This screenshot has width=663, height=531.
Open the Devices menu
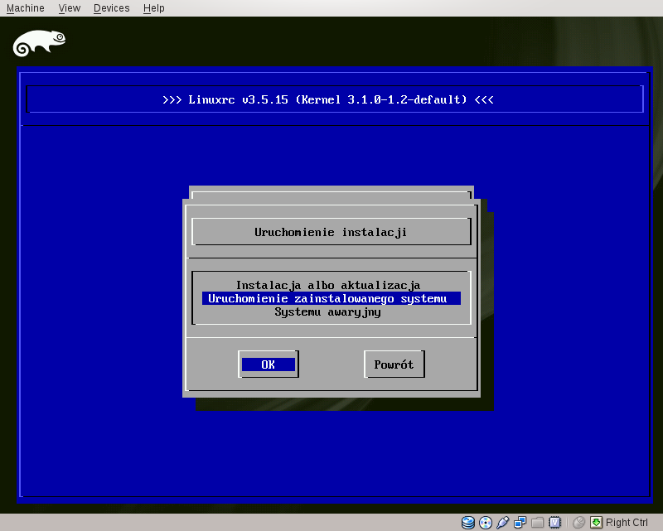pyautogui.click(x=111, y=8)
